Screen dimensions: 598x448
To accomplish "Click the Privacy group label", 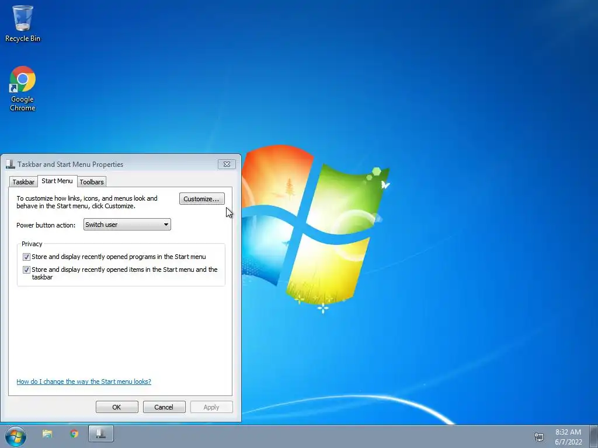I will tap(32, 244).
